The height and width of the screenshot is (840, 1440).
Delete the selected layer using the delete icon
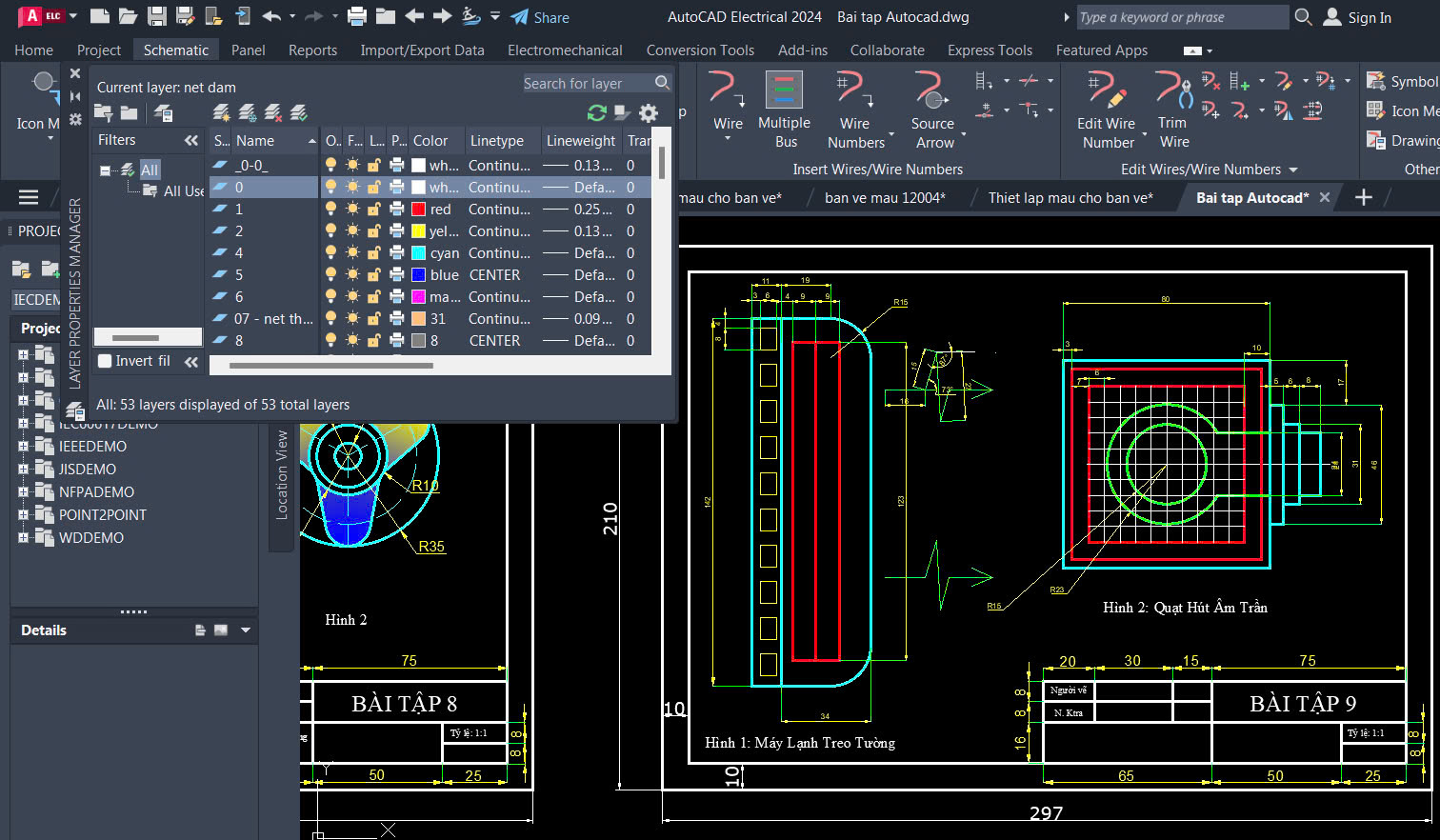274,112
